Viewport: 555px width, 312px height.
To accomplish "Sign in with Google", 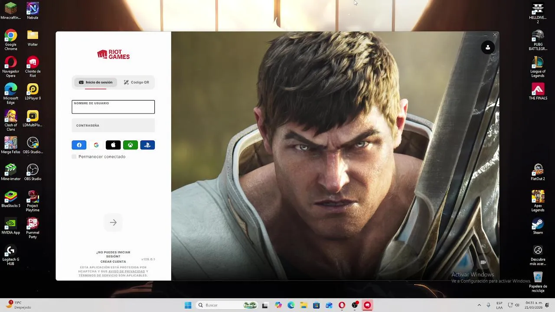I will pyautogui.click(x=96, y=145).
